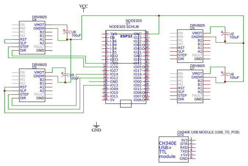This screenshot has height=166, width=248.
Task: Click the DRV8825 title above U4
Action: pyautogui.click(x=40, y=17)
